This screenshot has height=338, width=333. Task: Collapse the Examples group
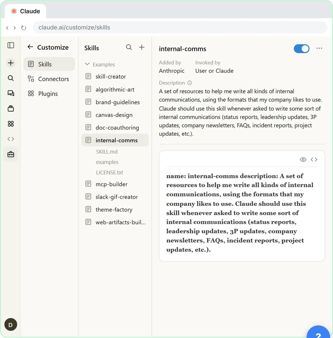tap(87, 64)
